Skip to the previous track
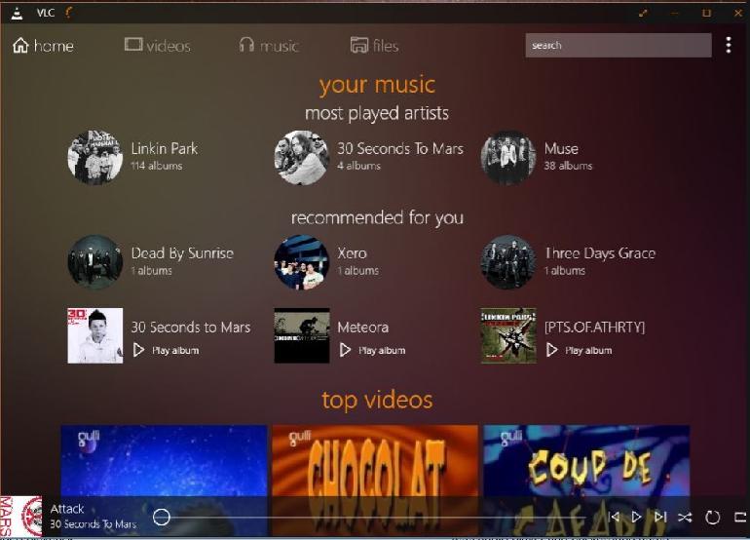The height and width of the screenshot is (540, 750). coord(614,517)
